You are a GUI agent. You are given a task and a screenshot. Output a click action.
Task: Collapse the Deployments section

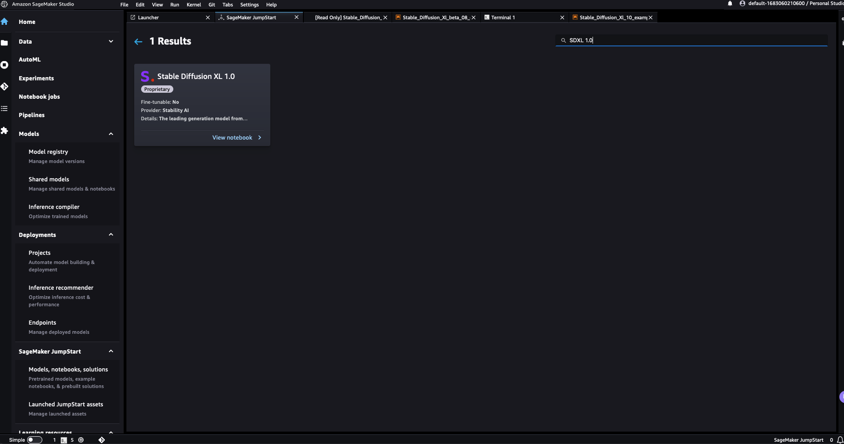[x=111, y=235]
